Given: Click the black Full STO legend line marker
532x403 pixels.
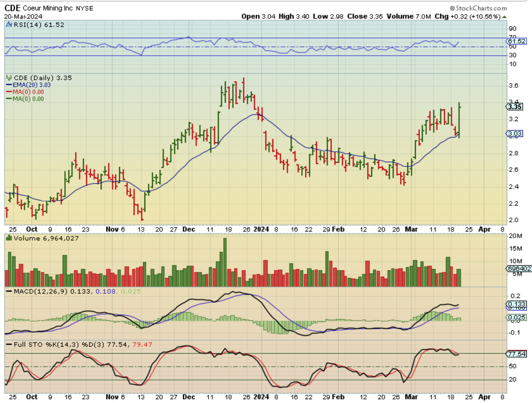Looking at the screenshot, I should coord(9,345).
